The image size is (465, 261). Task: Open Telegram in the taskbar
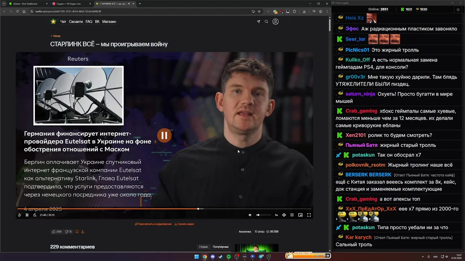tap(261, 257)
